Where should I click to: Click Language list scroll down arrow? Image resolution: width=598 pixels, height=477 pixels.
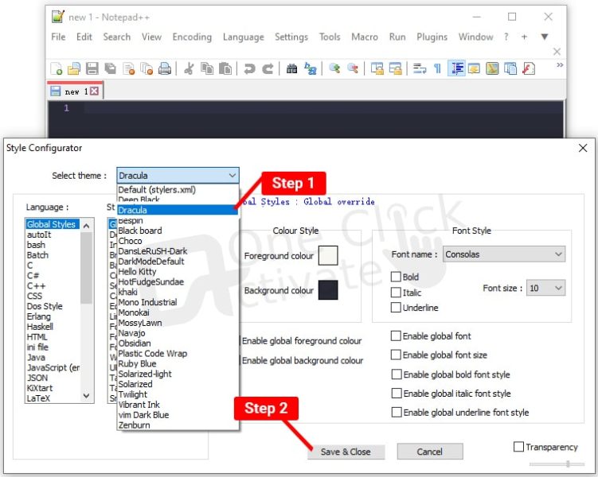click(87, 396)
